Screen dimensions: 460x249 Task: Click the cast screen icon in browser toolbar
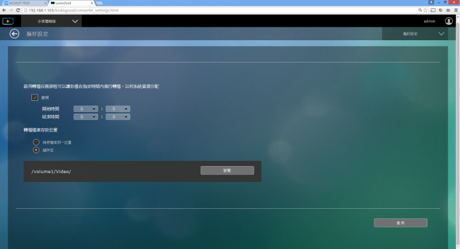coord(433,10)
